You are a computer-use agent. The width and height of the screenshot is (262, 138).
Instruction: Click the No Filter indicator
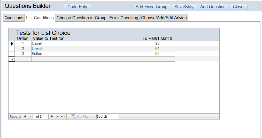click(x=81, y=117)
